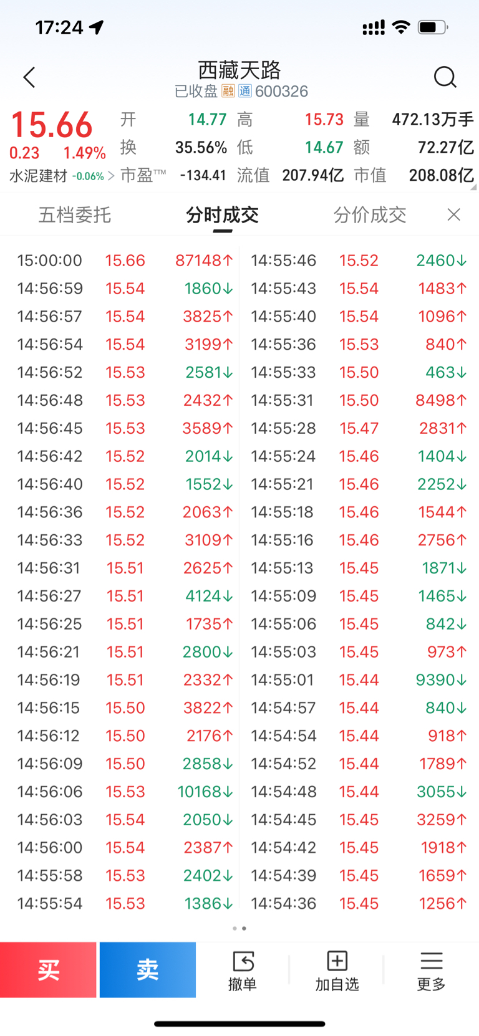This screenshot has height=1036, width=479.
Task: Close the trade detail panel
Action: point(454,215)
